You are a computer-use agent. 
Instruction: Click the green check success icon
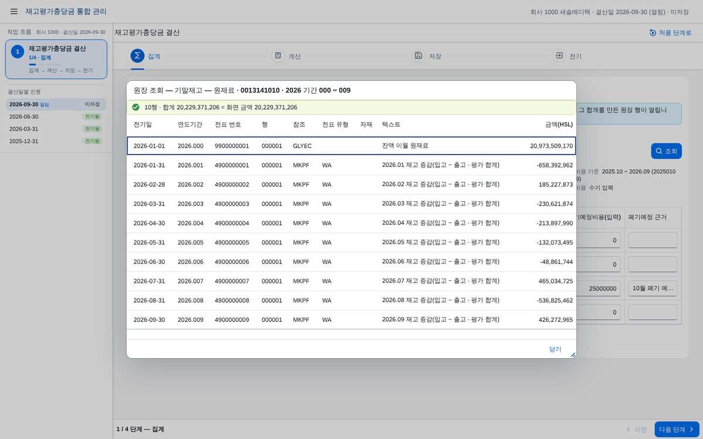pos(136,107)
